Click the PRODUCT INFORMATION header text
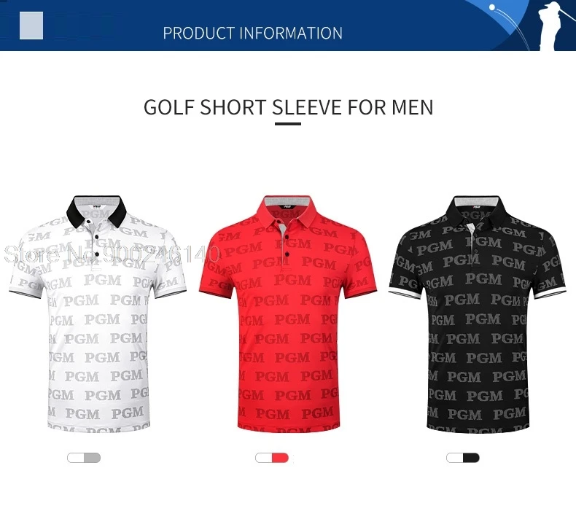The height and width of the screenshot is (511, 576). [x=253, y=33]
